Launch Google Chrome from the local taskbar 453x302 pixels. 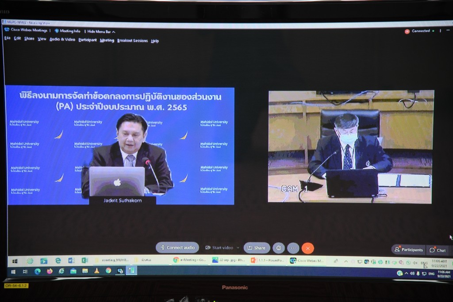[x=108, y=271]
